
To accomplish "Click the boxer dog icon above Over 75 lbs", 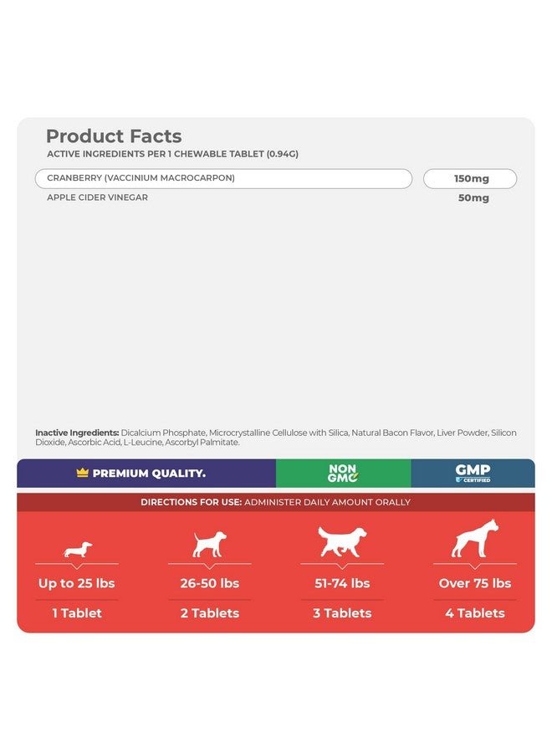I will click(475, 538).
